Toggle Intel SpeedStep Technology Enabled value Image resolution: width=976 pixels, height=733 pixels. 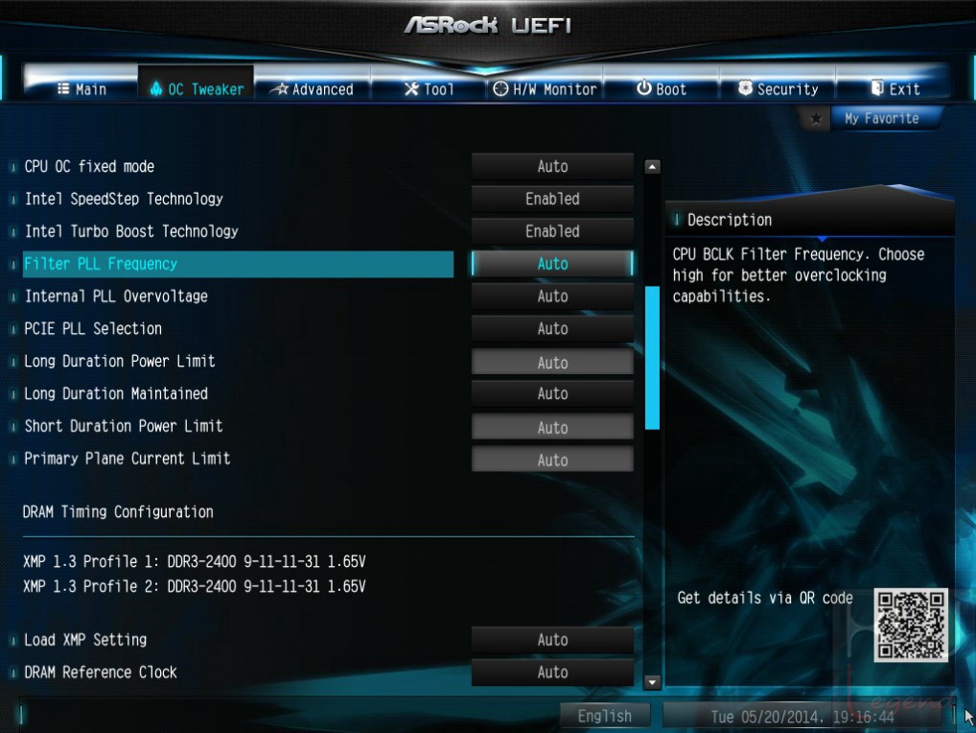(552, 199)
